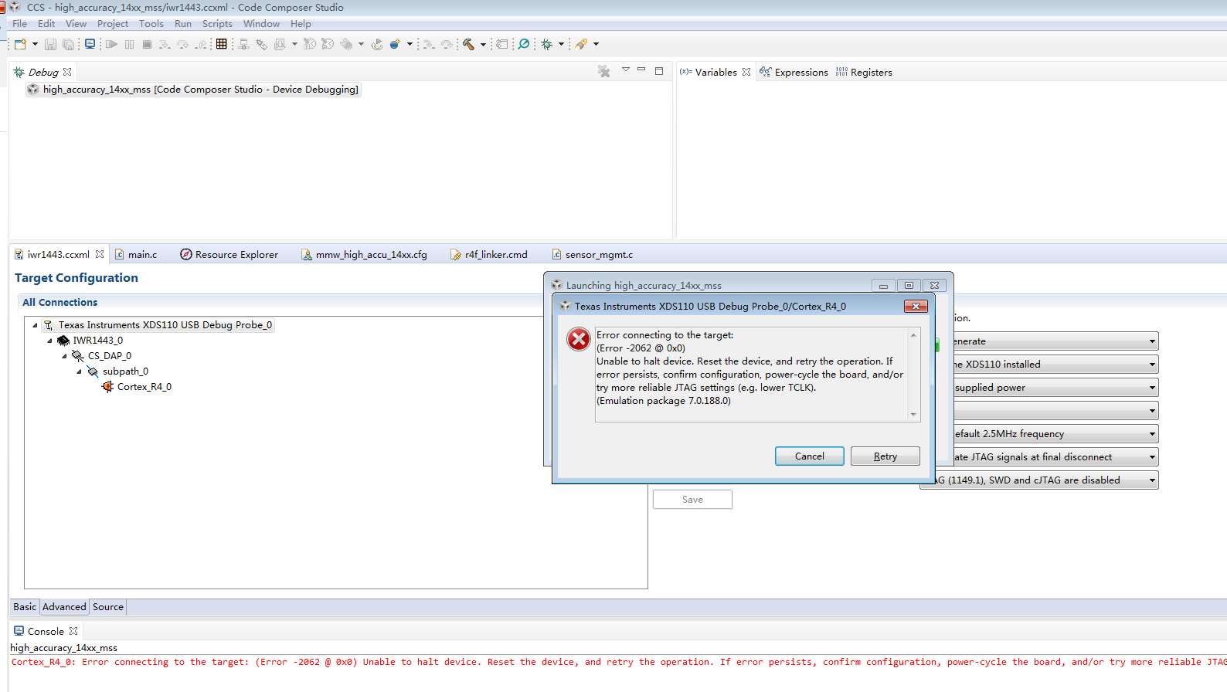The height and width of the screenshot is (692, 1227).
Task: Open the Edit menu
Action: (x=46, y=24)
